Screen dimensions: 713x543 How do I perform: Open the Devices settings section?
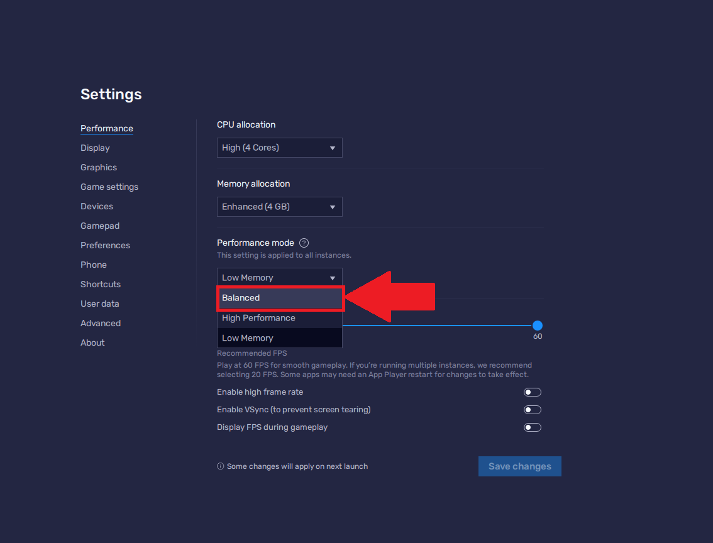(x=97, y=207)
